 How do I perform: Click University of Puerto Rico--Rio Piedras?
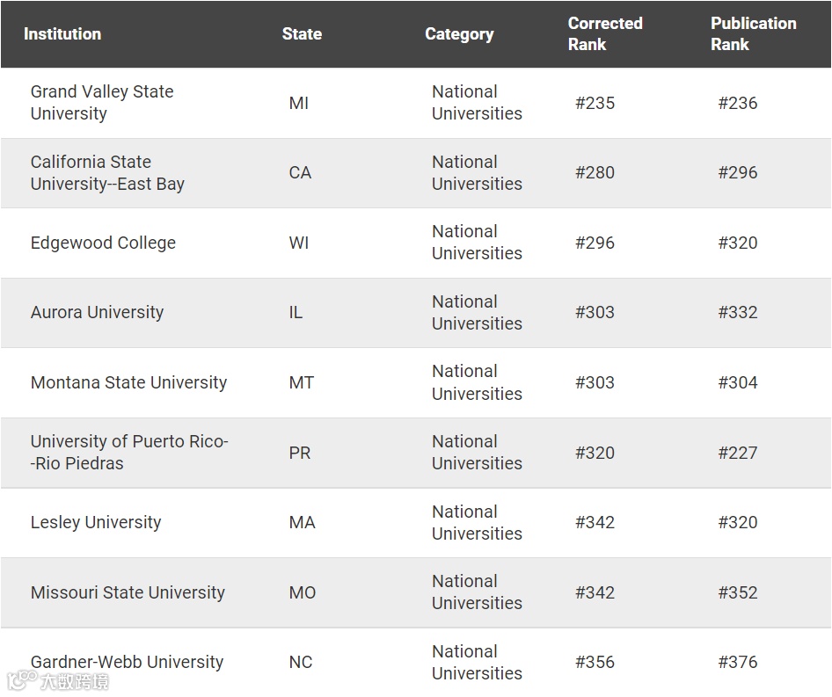pyautogui.click(x=129, y=453)
